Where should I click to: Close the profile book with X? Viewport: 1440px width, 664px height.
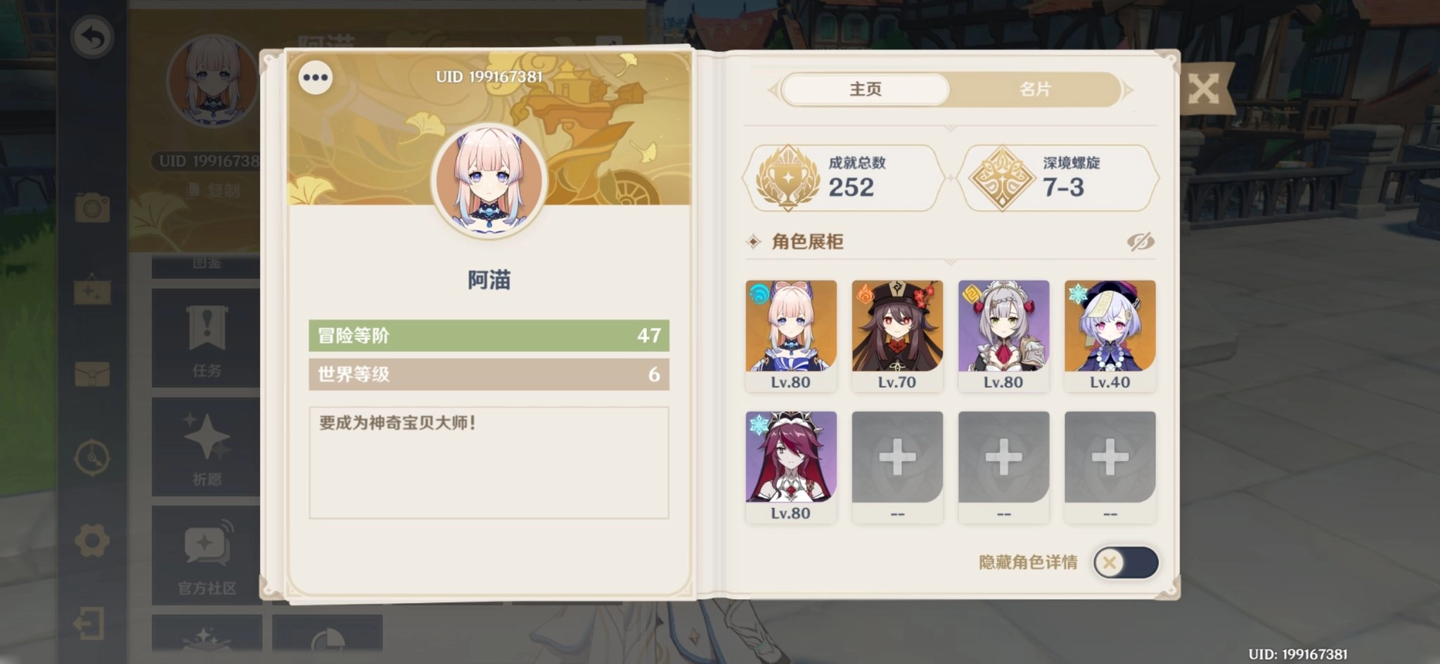tap(1204, 89)
